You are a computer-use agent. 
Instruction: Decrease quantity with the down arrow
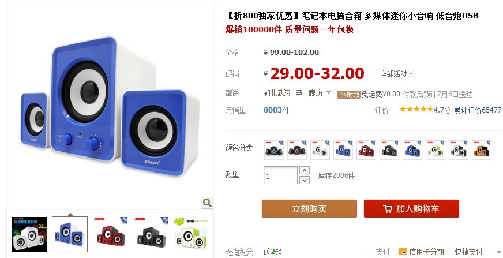(x=305, y=180)
